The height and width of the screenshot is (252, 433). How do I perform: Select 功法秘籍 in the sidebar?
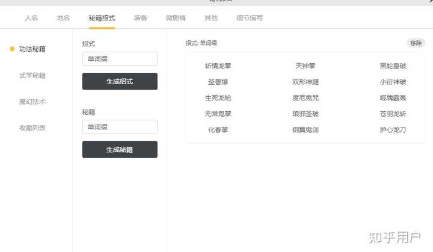click(32, 49)
